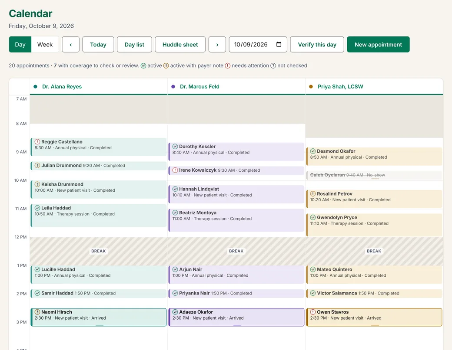Viewport: 452px width, 350px height.
Task: Click active coverage icon beside Gwendolyn Pryce
Action: pyautogui.click(x=313, y=217)
